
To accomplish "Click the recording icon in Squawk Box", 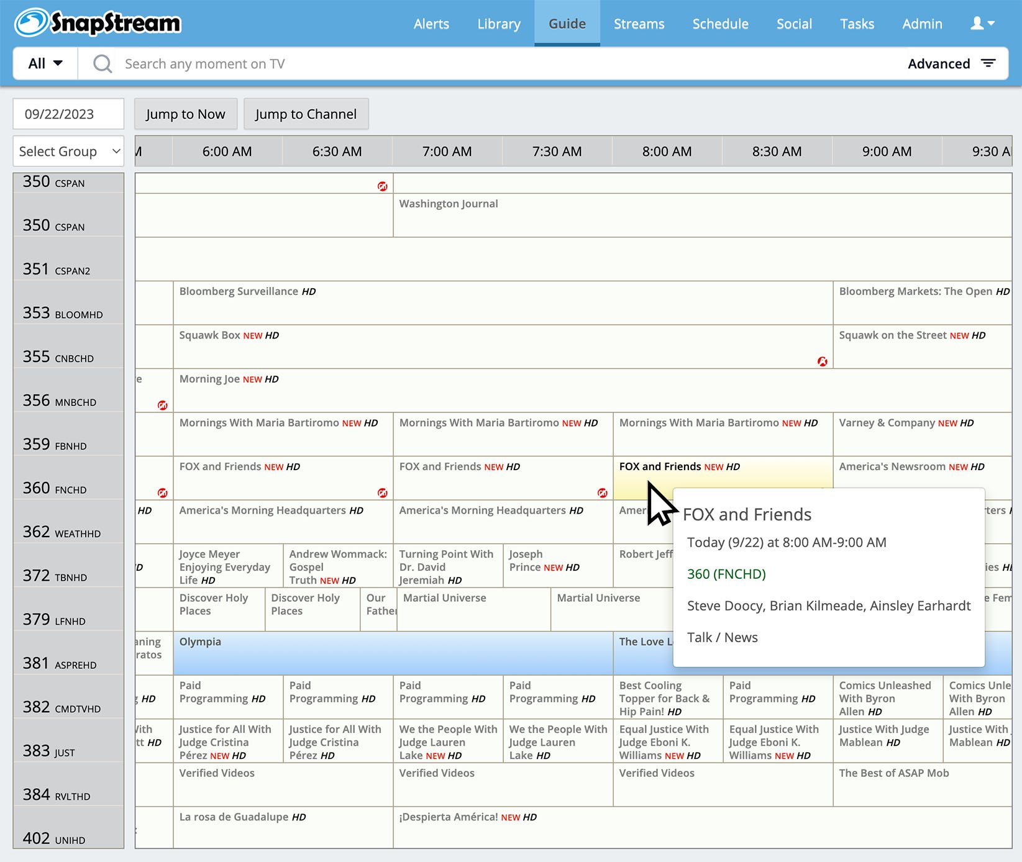I will coord(822,361).
